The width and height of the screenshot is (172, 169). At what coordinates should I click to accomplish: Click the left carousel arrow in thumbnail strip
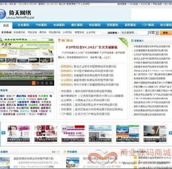[x=3, y=132]
